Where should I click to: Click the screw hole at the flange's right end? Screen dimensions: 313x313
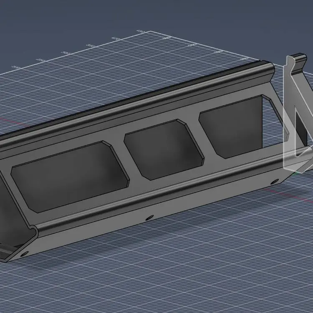tap(275, 181)
